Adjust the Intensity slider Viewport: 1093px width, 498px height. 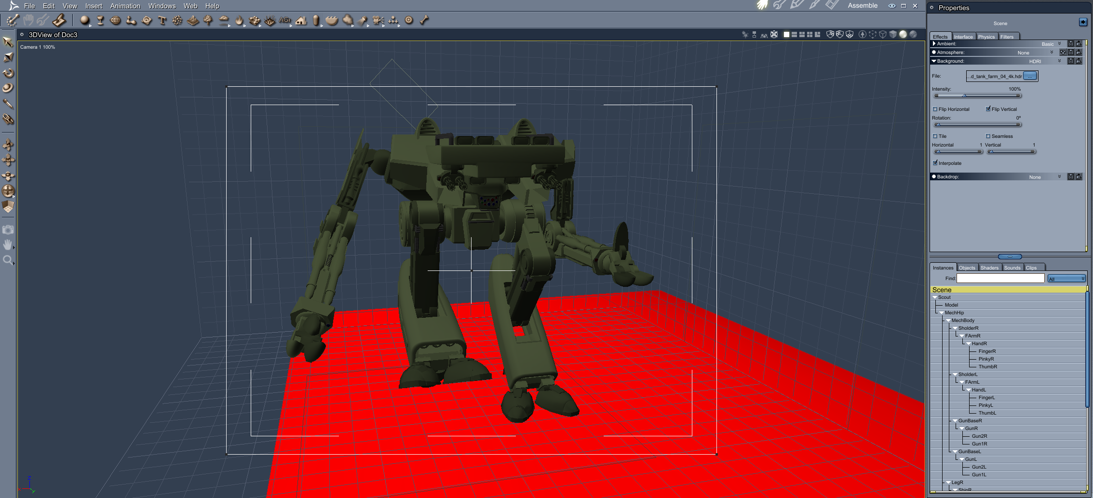point(977,95)
